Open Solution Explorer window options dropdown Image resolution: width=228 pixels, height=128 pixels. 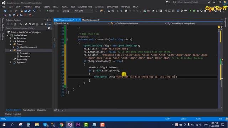coord(45,20)
